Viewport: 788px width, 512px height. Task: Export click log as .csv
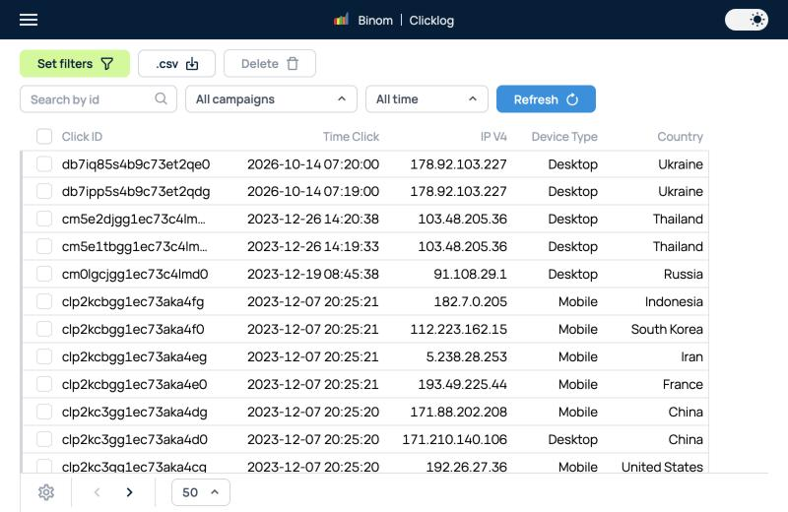pyautogui.click(x=177, y=64)
